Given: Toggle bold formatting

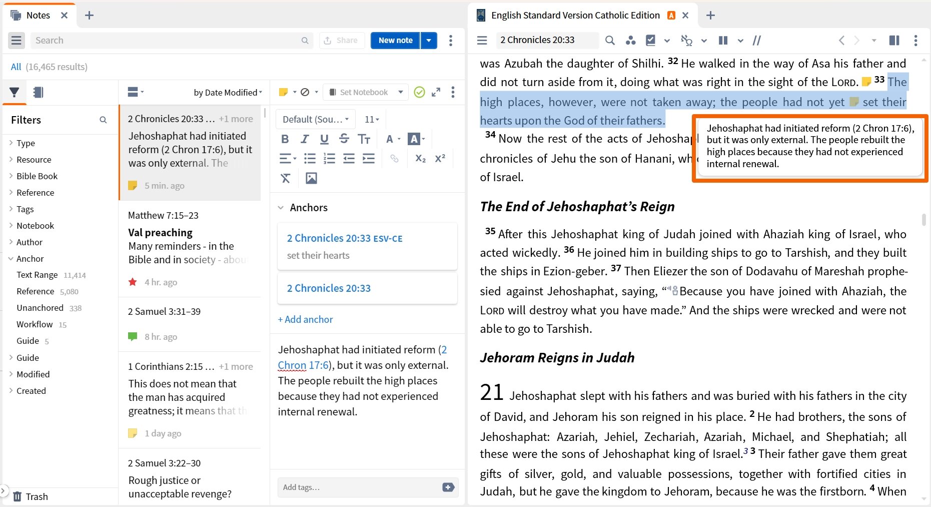Looking at the screenshot, I should click(x=285, y=139).
